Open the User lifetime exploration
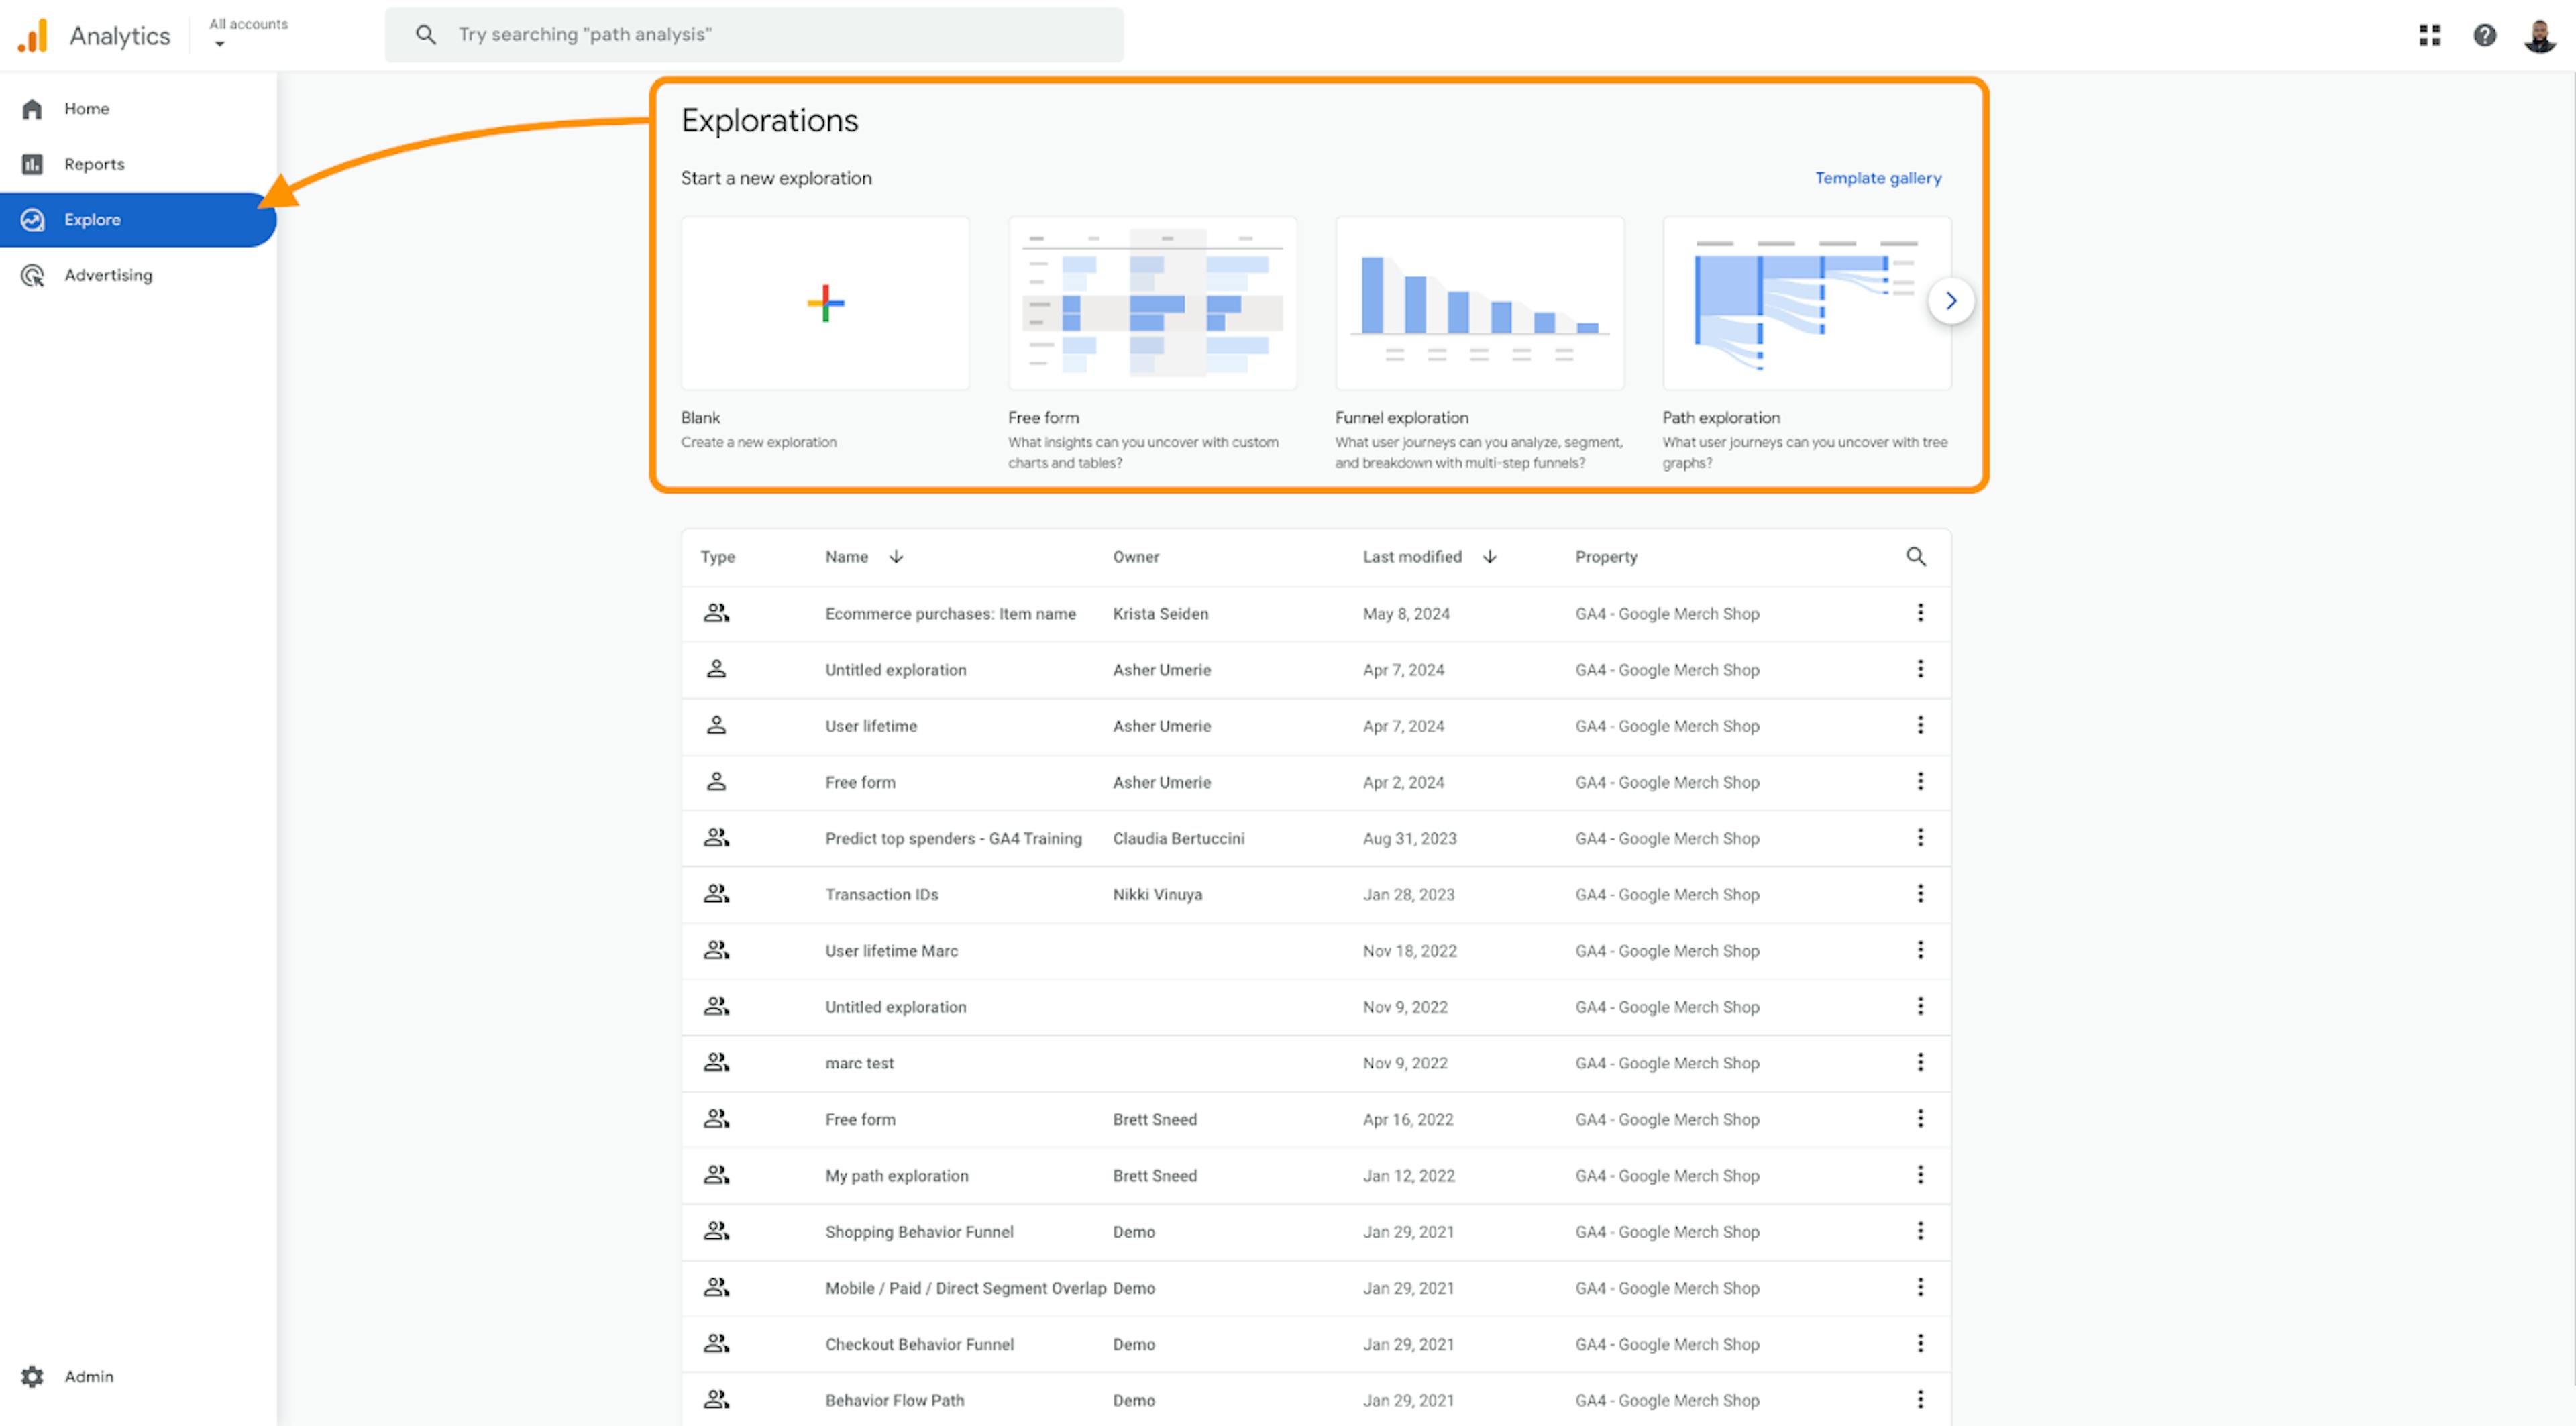 [x=870, y=726]
